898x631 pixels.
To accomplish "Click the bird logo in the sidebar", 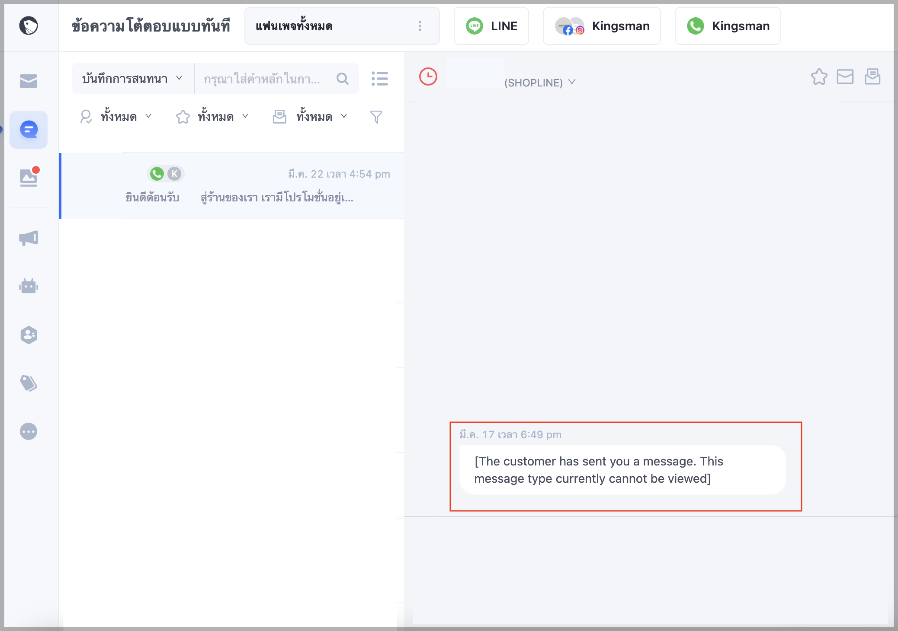I will [x=29, y=25].
